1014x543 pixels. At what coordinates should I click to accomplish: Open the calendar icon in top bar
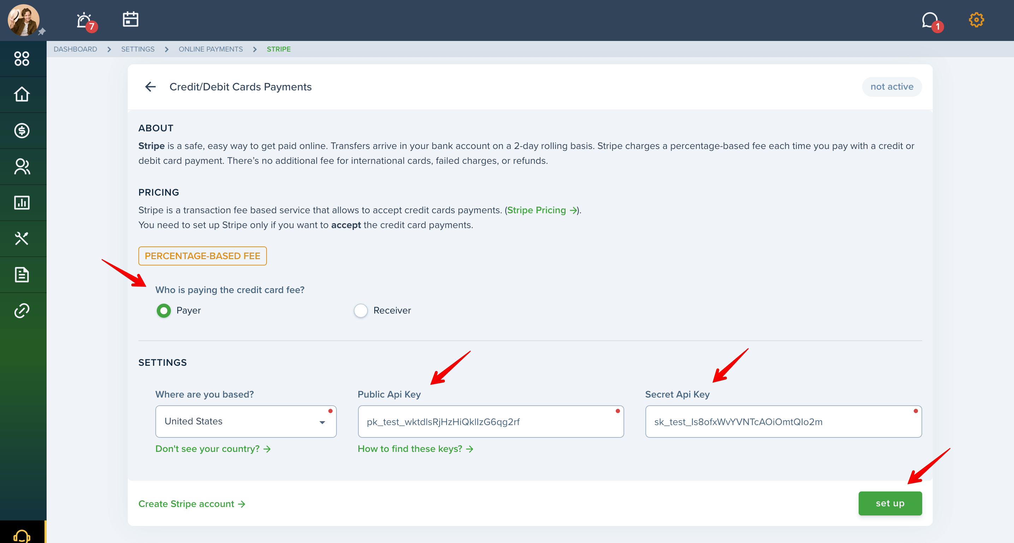tap(130, 19)
